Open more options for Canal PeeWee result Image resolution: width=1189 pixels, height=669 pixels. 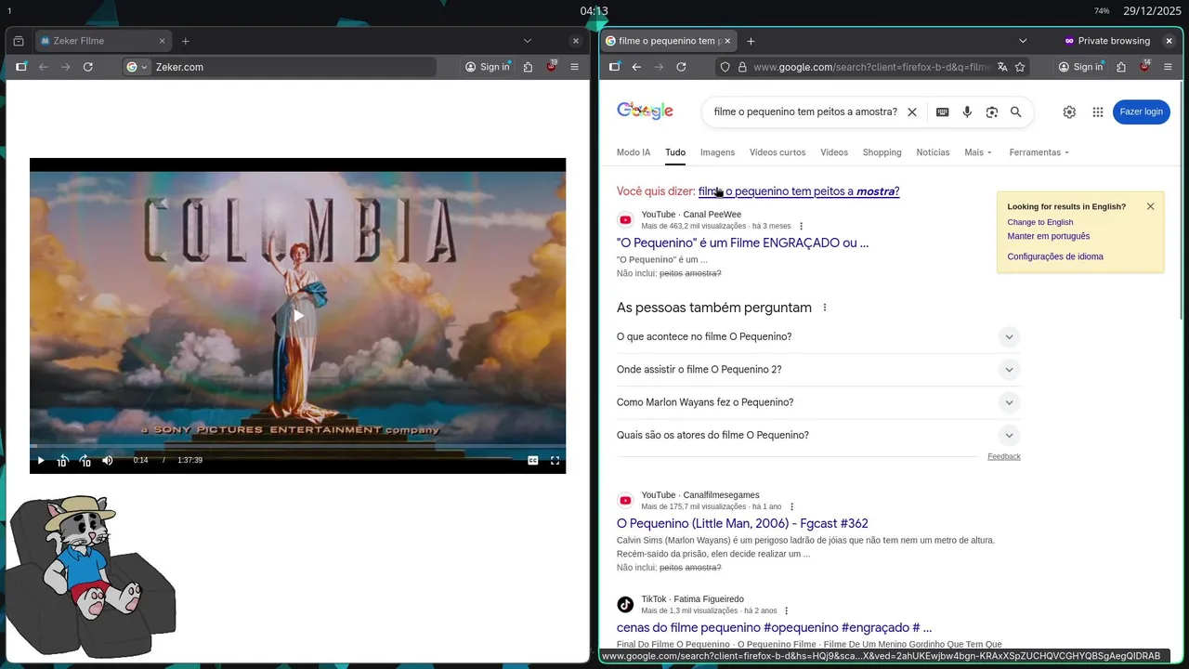point(802,226)
